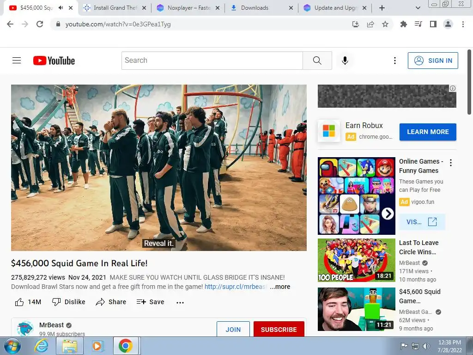Open Windows Explorer from taskbar

click(69, 346)
